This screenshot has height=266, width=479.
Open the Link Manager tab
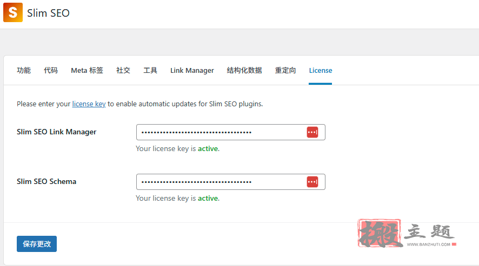pos(192,71)
